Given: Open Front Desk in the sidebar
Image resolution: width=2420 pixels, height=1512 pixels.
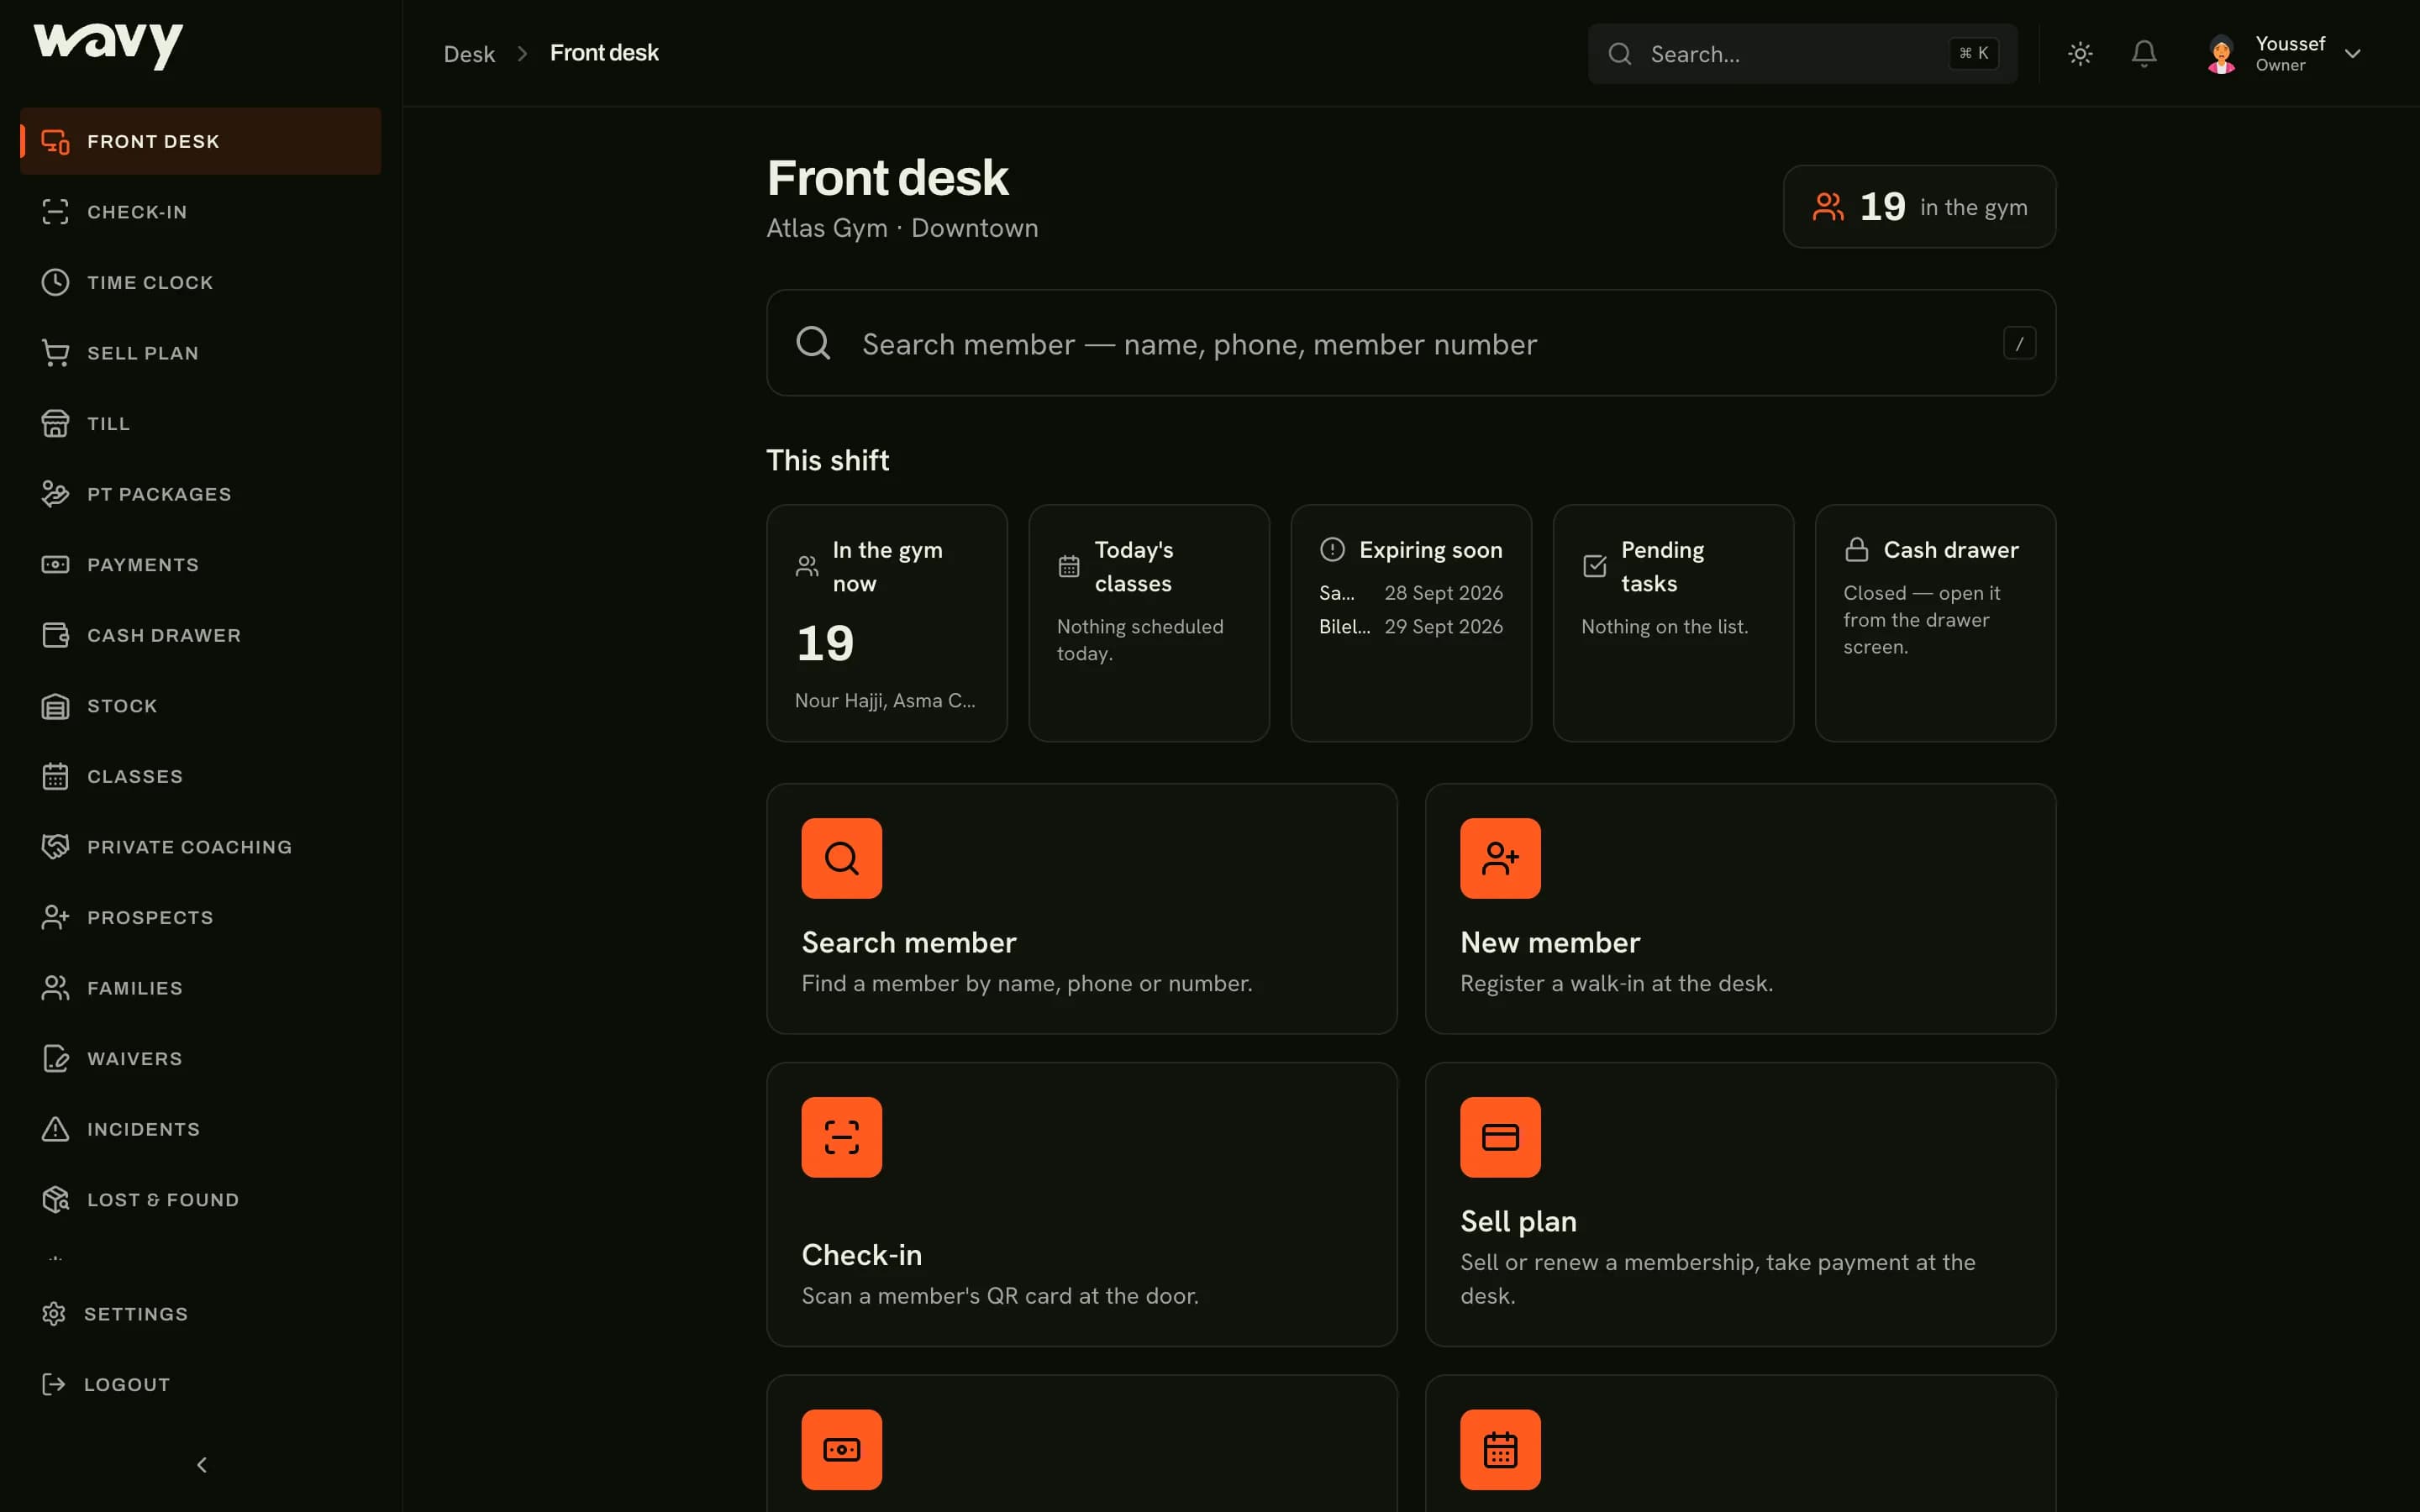Looking at the screenshot, I should (x=200, y=141).
